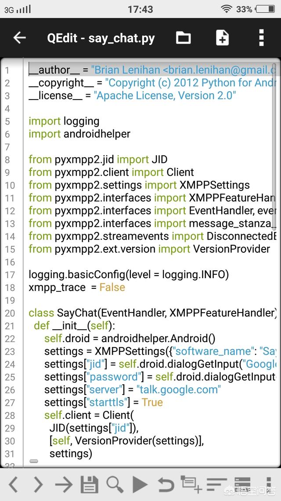281x501 pixels.
Task: Tap line number 20 in the gutter
Action: point(10,313)
